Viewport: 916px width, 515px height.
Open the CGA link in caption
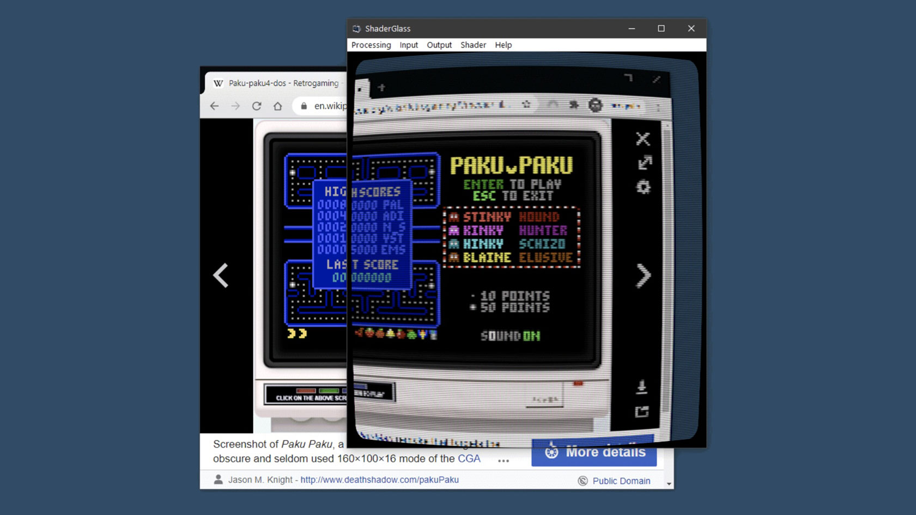coord(469,459)
